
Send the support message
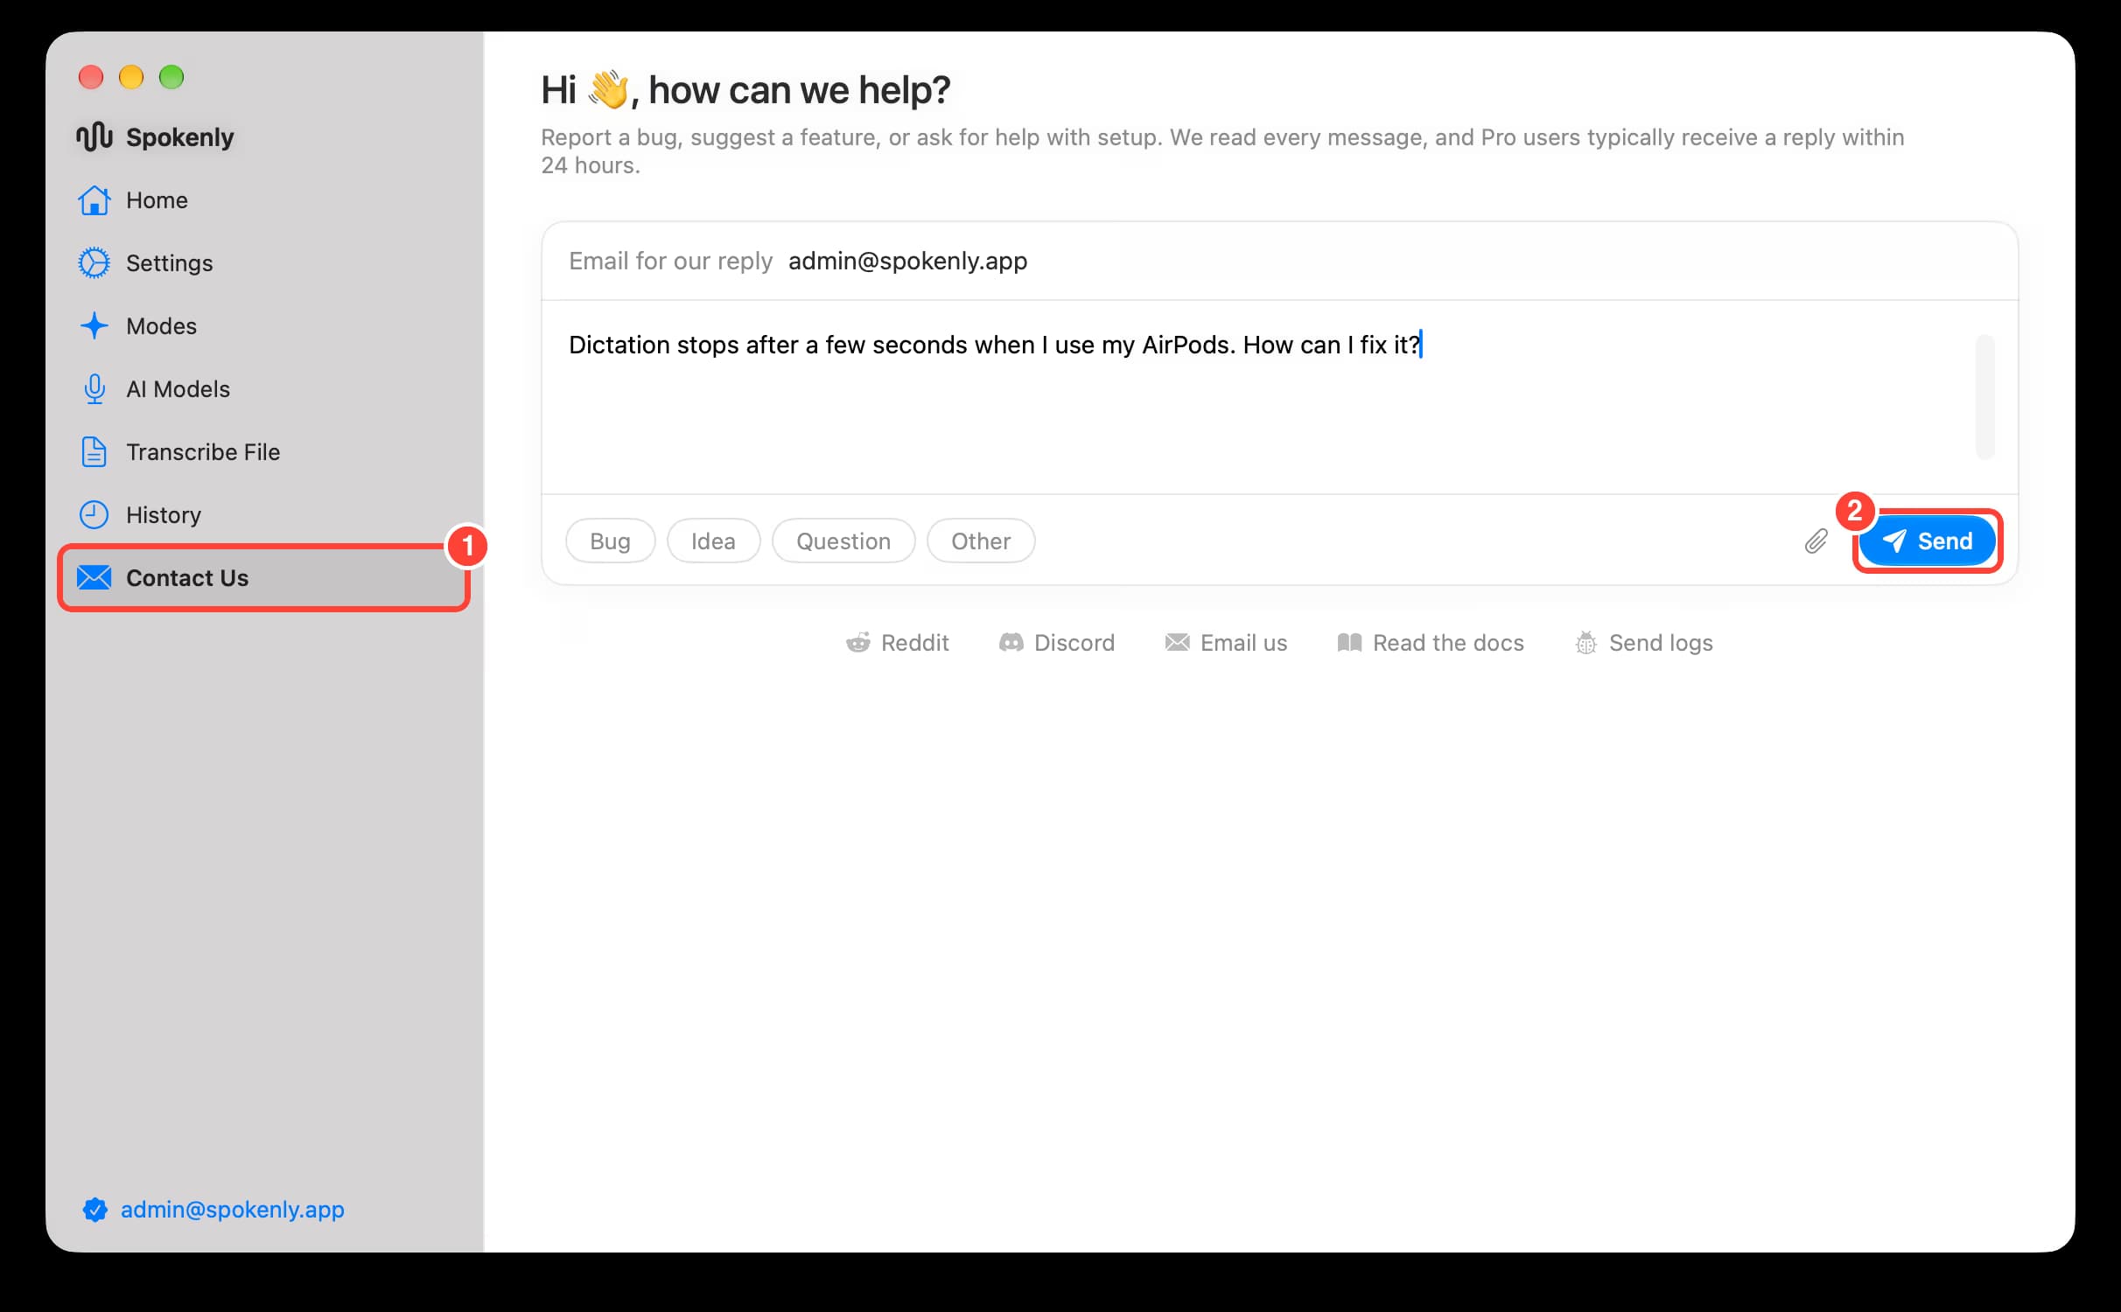(x=1927, y=541)
